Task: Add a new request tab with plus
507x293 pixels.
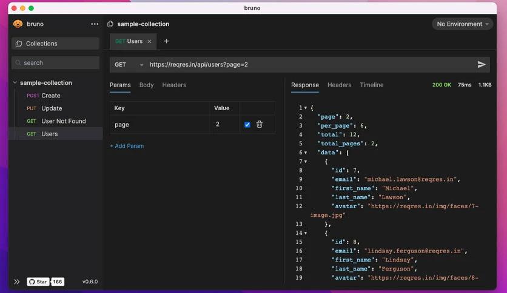Action: point(166,41)
